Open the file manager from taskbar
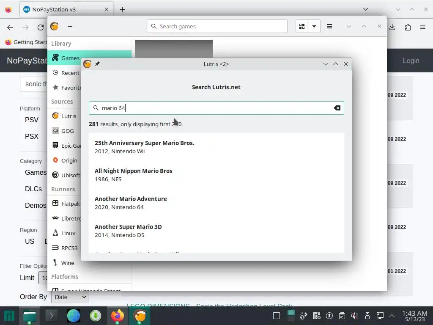Screen dimensions: 433x325 [30, 316]
